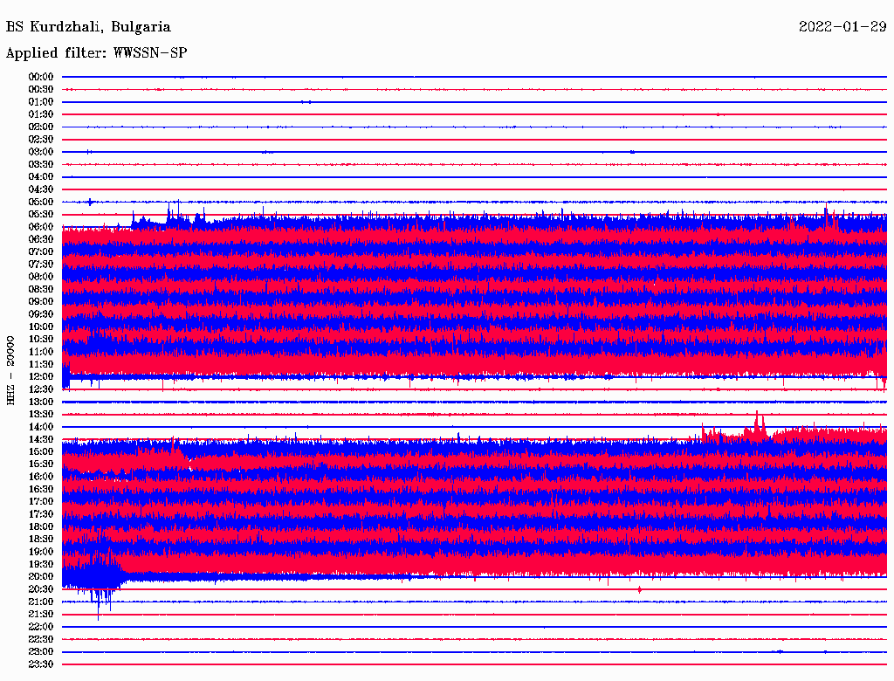Viewport: 894px width, 681px height.
Task: Select the 11:00 time label
Action: click(x=41, y=351)
